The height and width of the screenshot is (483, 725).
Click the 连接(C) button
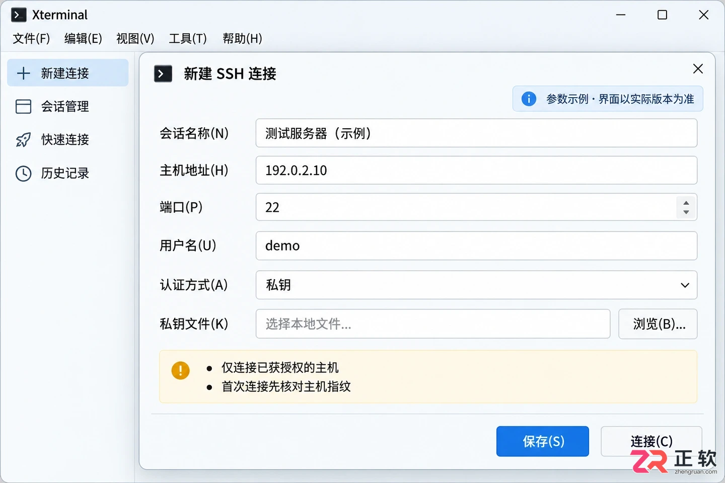[x=651, y=441]
